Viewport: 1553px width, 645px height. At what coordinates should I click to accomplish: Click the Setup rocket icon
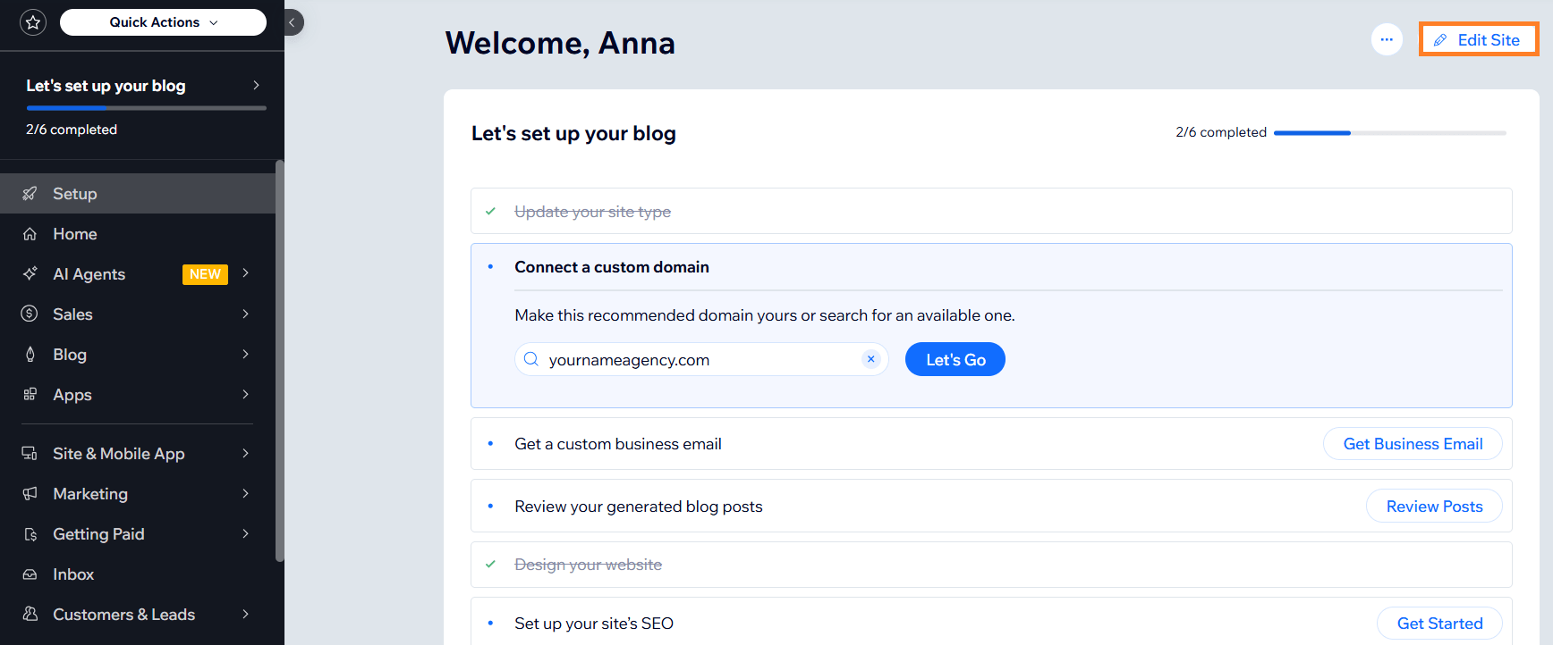[30, 194]
